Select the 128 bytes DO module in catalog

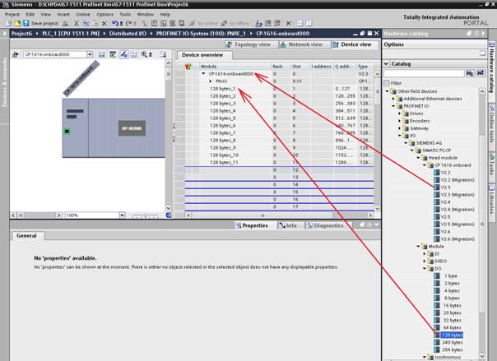[451, 335]
